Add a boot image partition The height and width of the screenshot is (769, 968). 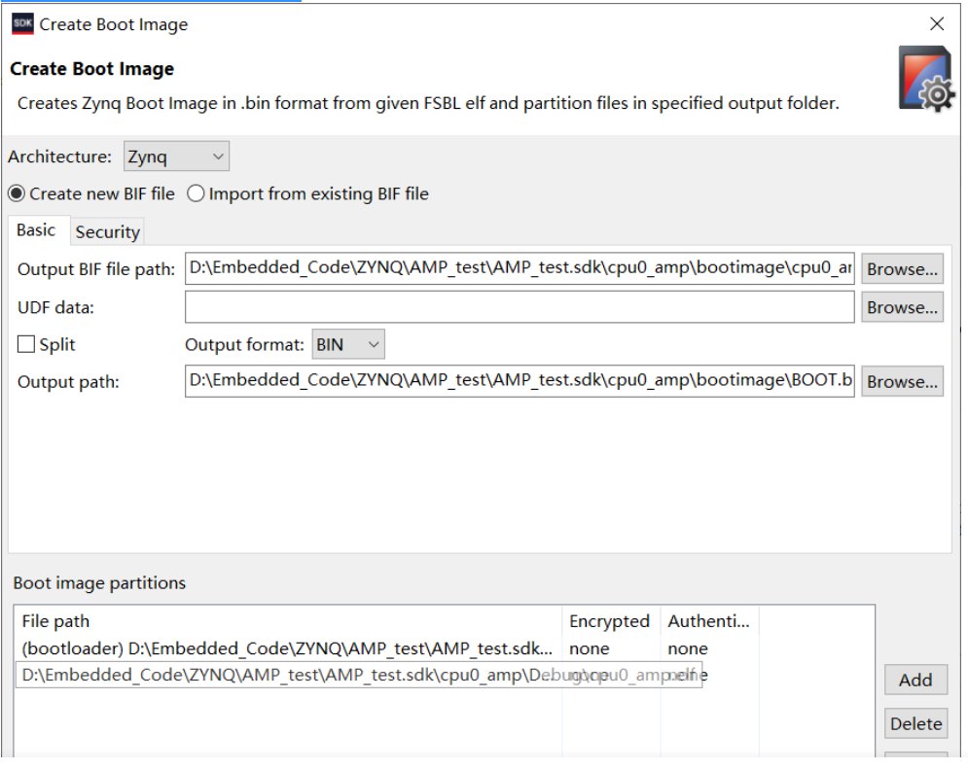[915, 680]
